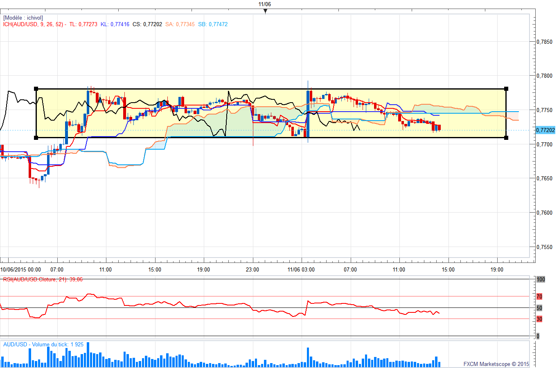Viewport: 559px width, 368px height.
Task: Click the SB: 0,77472 value
Action: (213, 24)
